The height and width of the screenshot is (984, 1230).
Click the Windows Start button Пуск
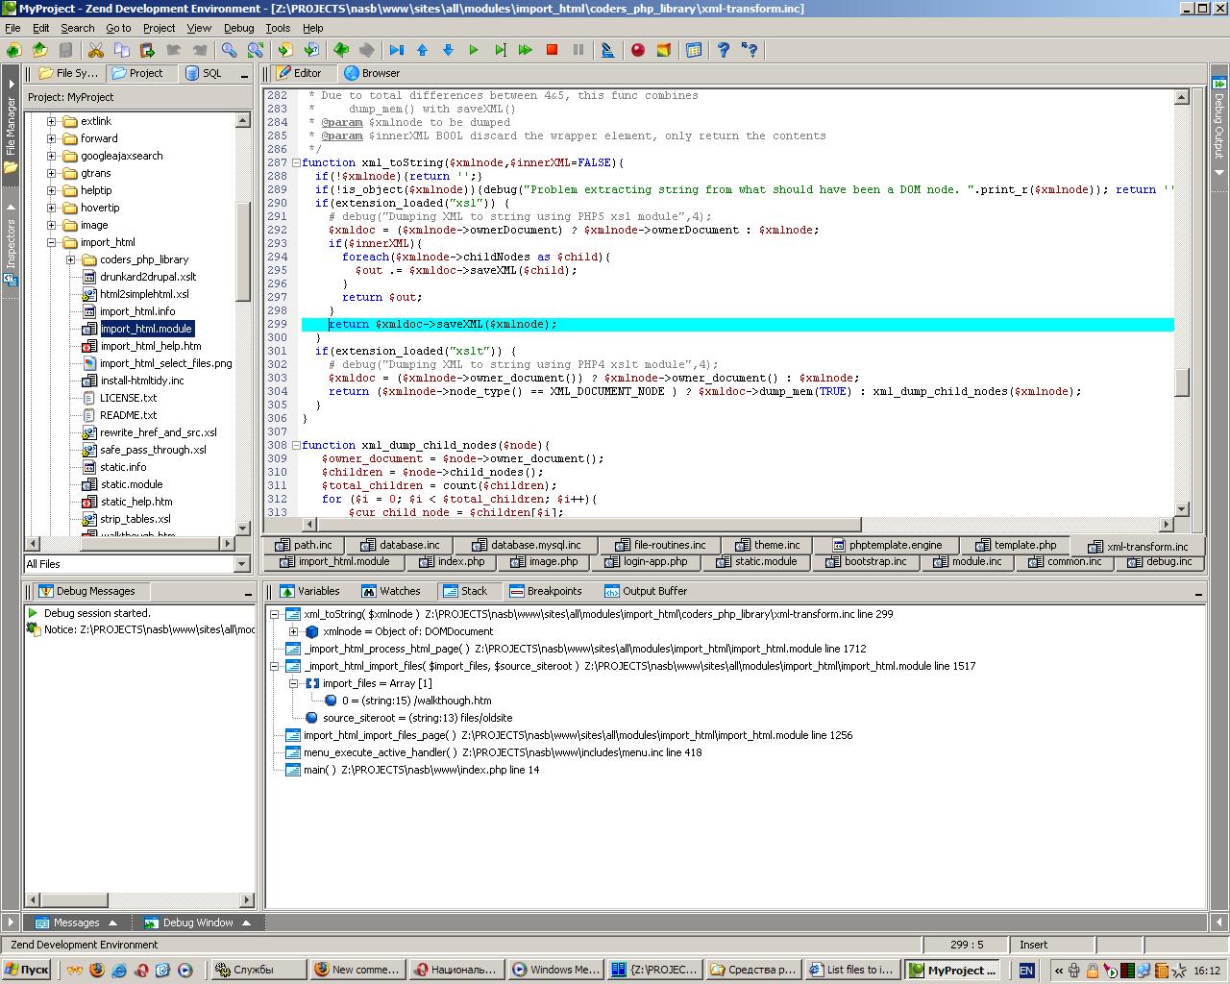click(27, 970)
